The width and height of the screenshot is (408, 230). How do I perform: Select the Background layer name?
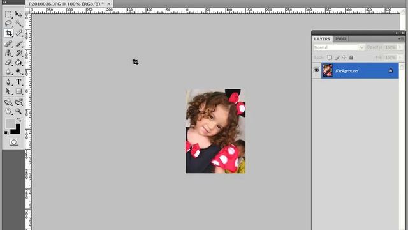pyautogui.click(x=347, y=71)
